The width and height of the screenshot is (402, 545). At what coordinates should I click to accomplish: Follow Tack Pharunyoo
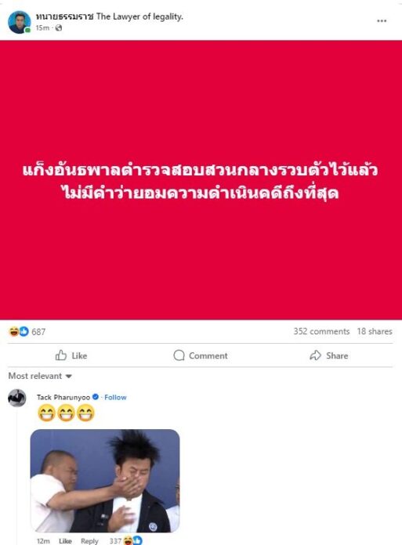[115, 397]
